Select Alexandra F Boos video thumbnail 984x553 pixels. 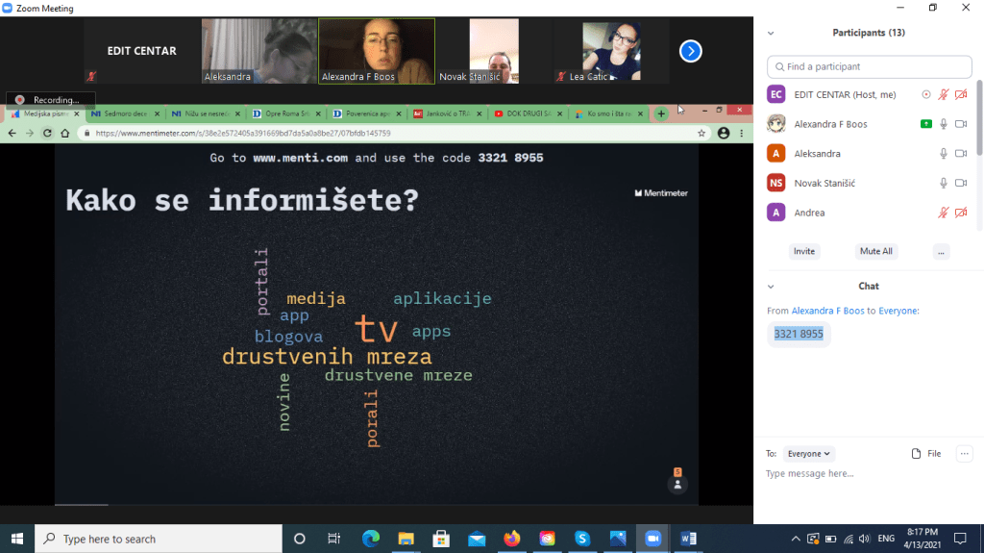click(377, 51)
